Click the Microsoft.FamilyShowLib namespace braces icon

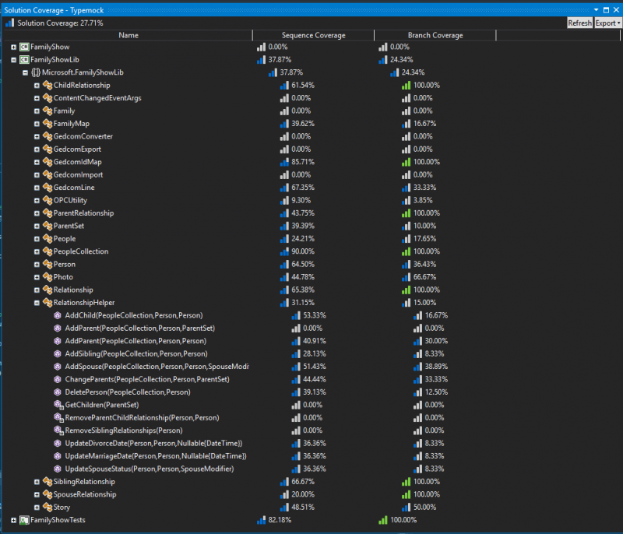click(x=36, y=72)
